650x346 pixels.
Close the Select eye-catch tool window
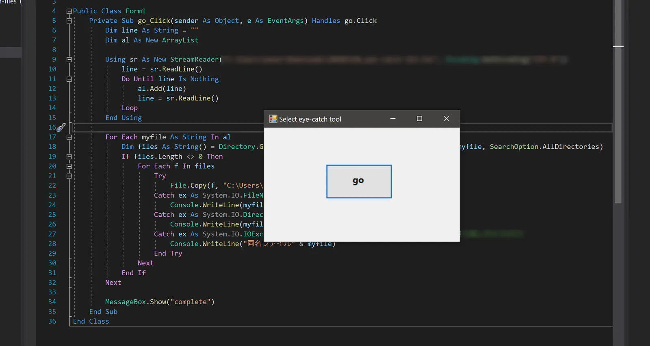(x=446, y=119)
